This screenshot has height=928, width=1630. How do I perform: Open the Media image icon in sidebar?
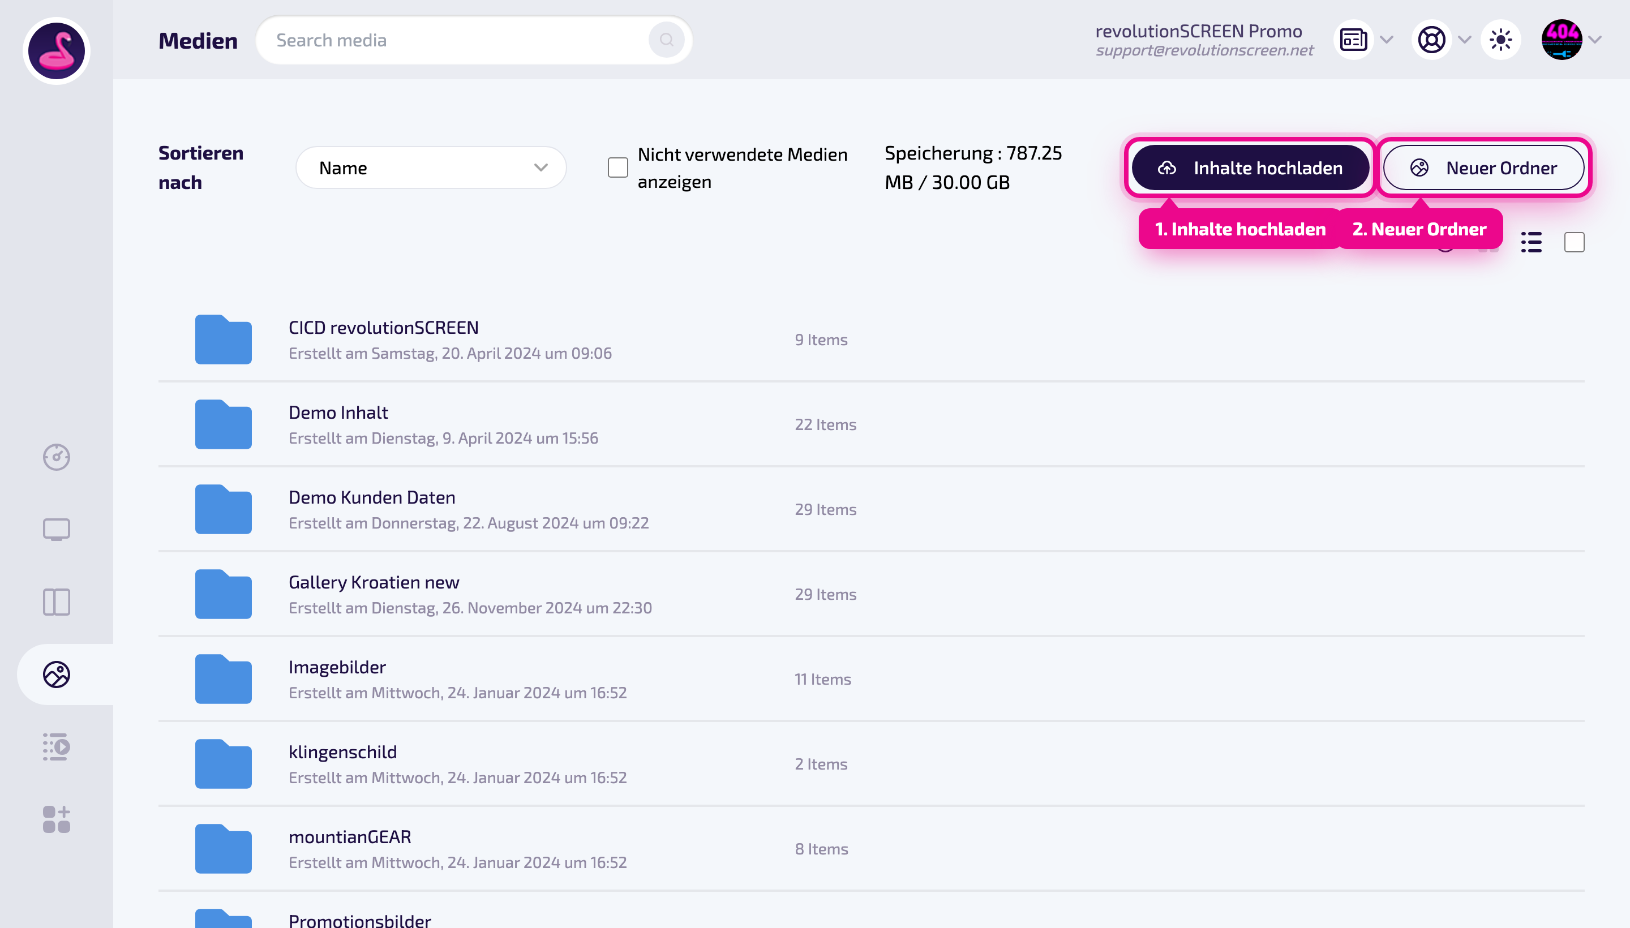coord(56,674)
